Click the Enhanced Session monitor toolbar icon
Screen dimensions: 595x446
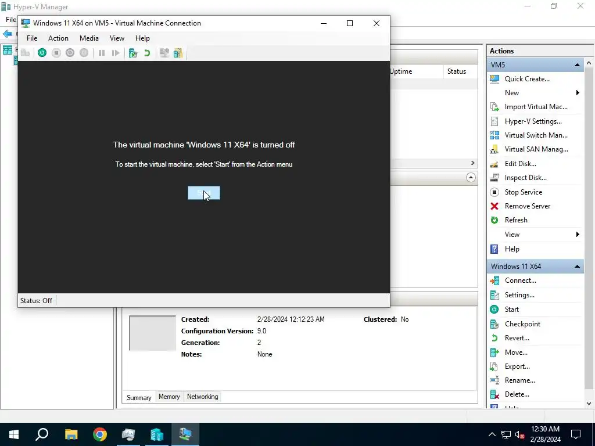coord(164,53)
